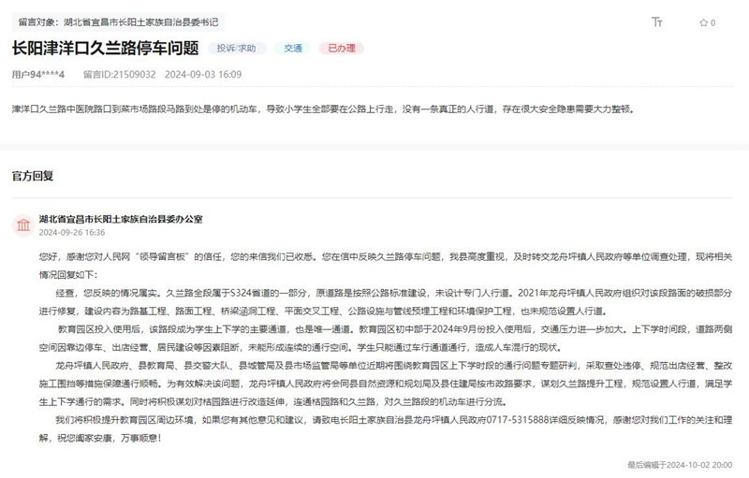Click the post date 2024-09-03 16:09
Screen dimensions: 749x478
tap(203, 73)
